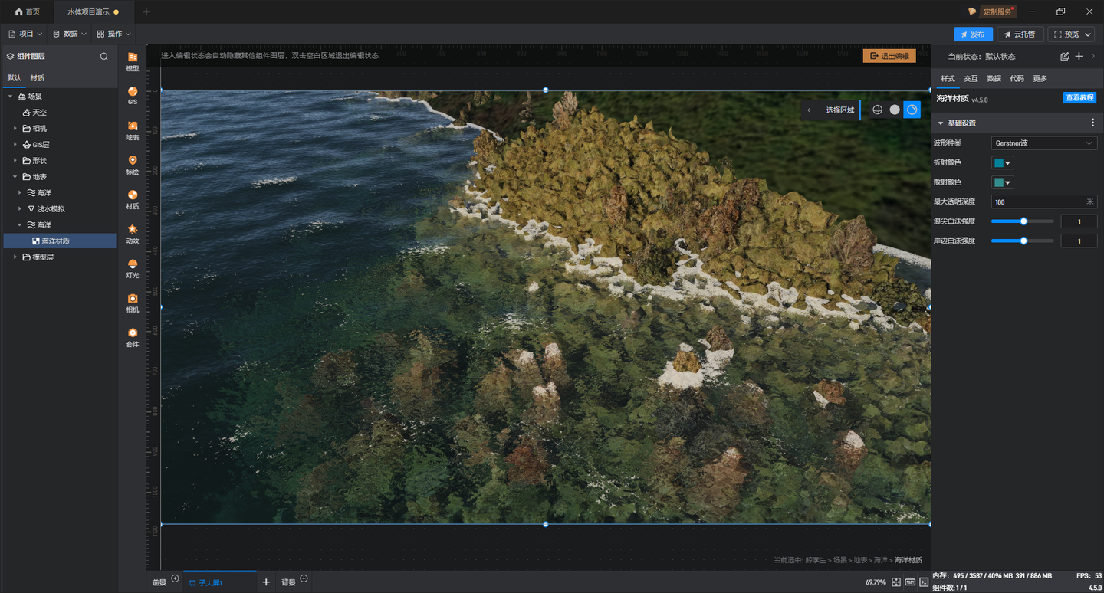Click the 浪尖白沫强度 slider handle
The width and height of the screenshot is (1104, 593).
tap(1024, 221)
